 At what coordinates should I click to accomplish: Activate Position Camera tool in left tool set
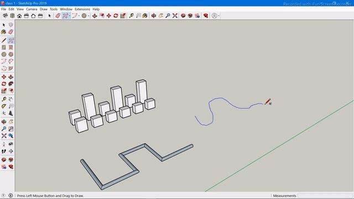pyautogui.click(x=4, y=144)
